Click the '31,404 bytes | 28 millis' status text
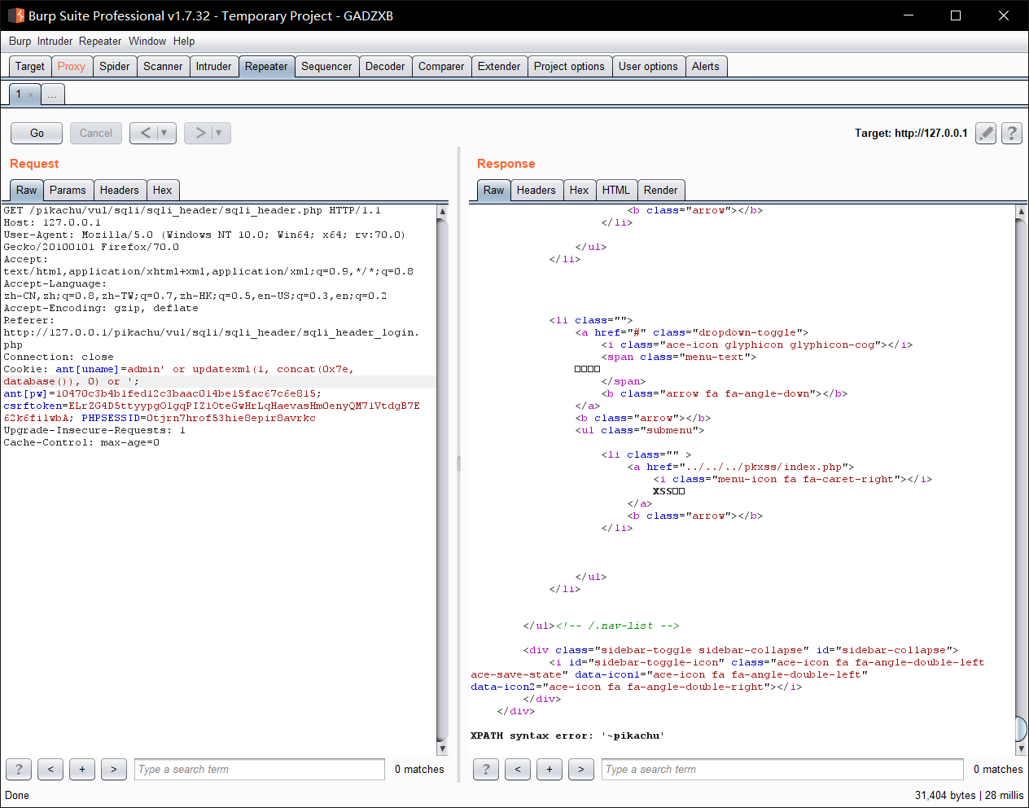 click(969, 795)
